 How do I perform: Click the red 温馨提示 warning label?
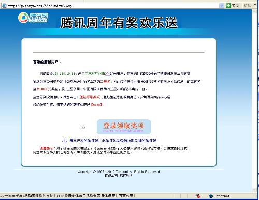tap(46, 148)
